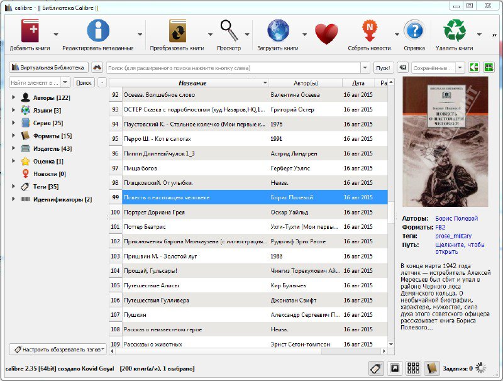Toggle the cover grid view button
Image resolution: width=503 pixels, height=381 pixels.
pyautogui.click(x=413, y=368)
